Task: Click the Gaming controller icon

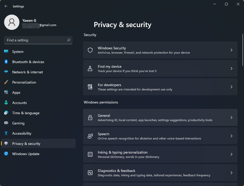Action: click(6, 123)
